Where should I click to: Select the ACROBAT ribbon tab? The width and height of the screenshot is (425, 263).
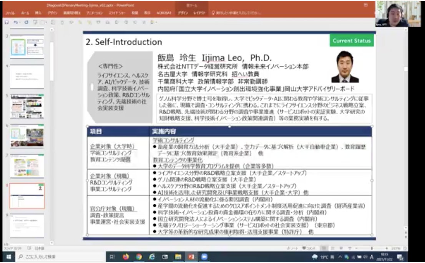tap(163, 13)
